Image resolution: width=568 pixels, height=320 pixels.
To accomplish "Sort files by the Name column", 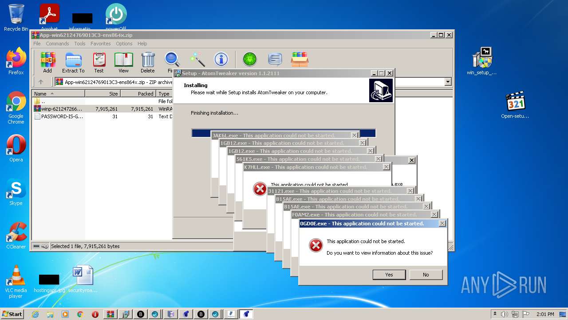I will [x=58, y=94].
